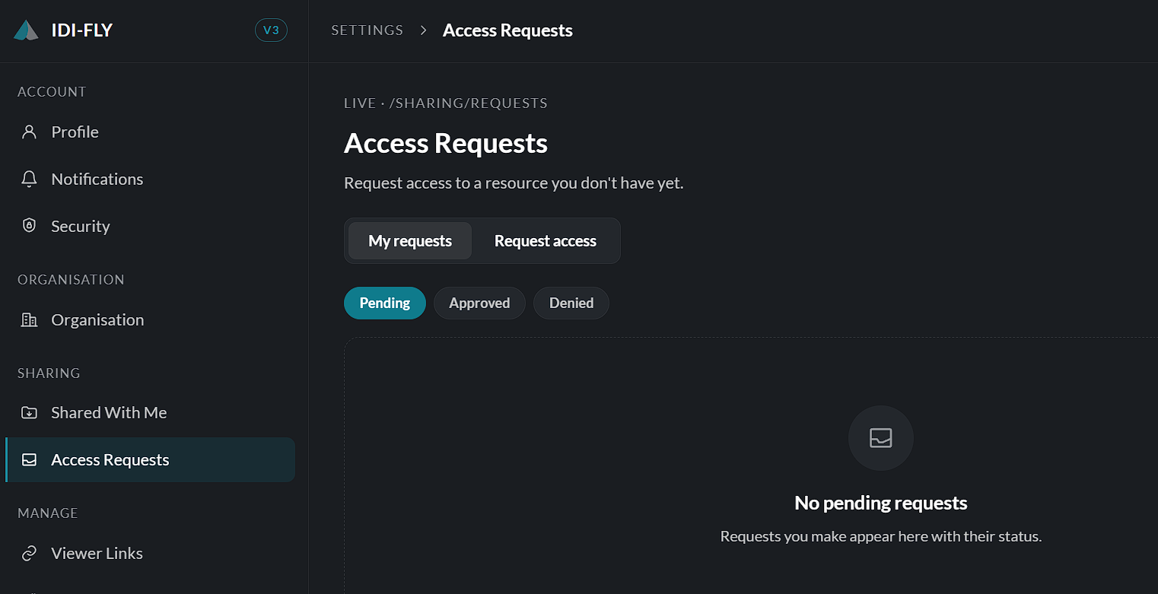
Task: Click the Notifications bell icon
Action: [29, 179]
